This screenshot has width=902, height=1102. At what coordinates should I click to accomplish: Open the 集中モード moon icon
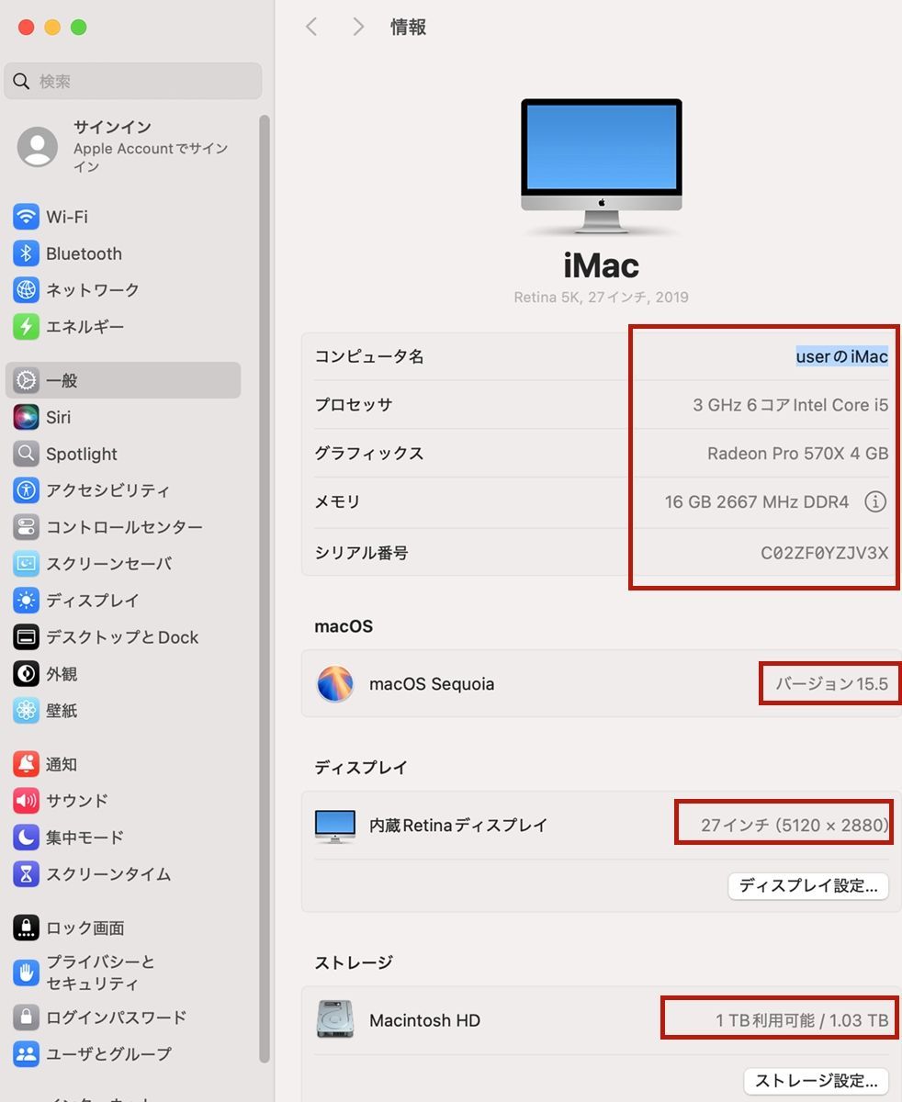(26, 838)
